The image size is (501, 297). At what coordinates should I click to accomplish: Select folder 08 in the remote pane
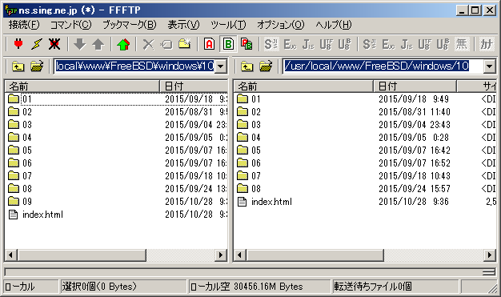[x=249, y=189]
